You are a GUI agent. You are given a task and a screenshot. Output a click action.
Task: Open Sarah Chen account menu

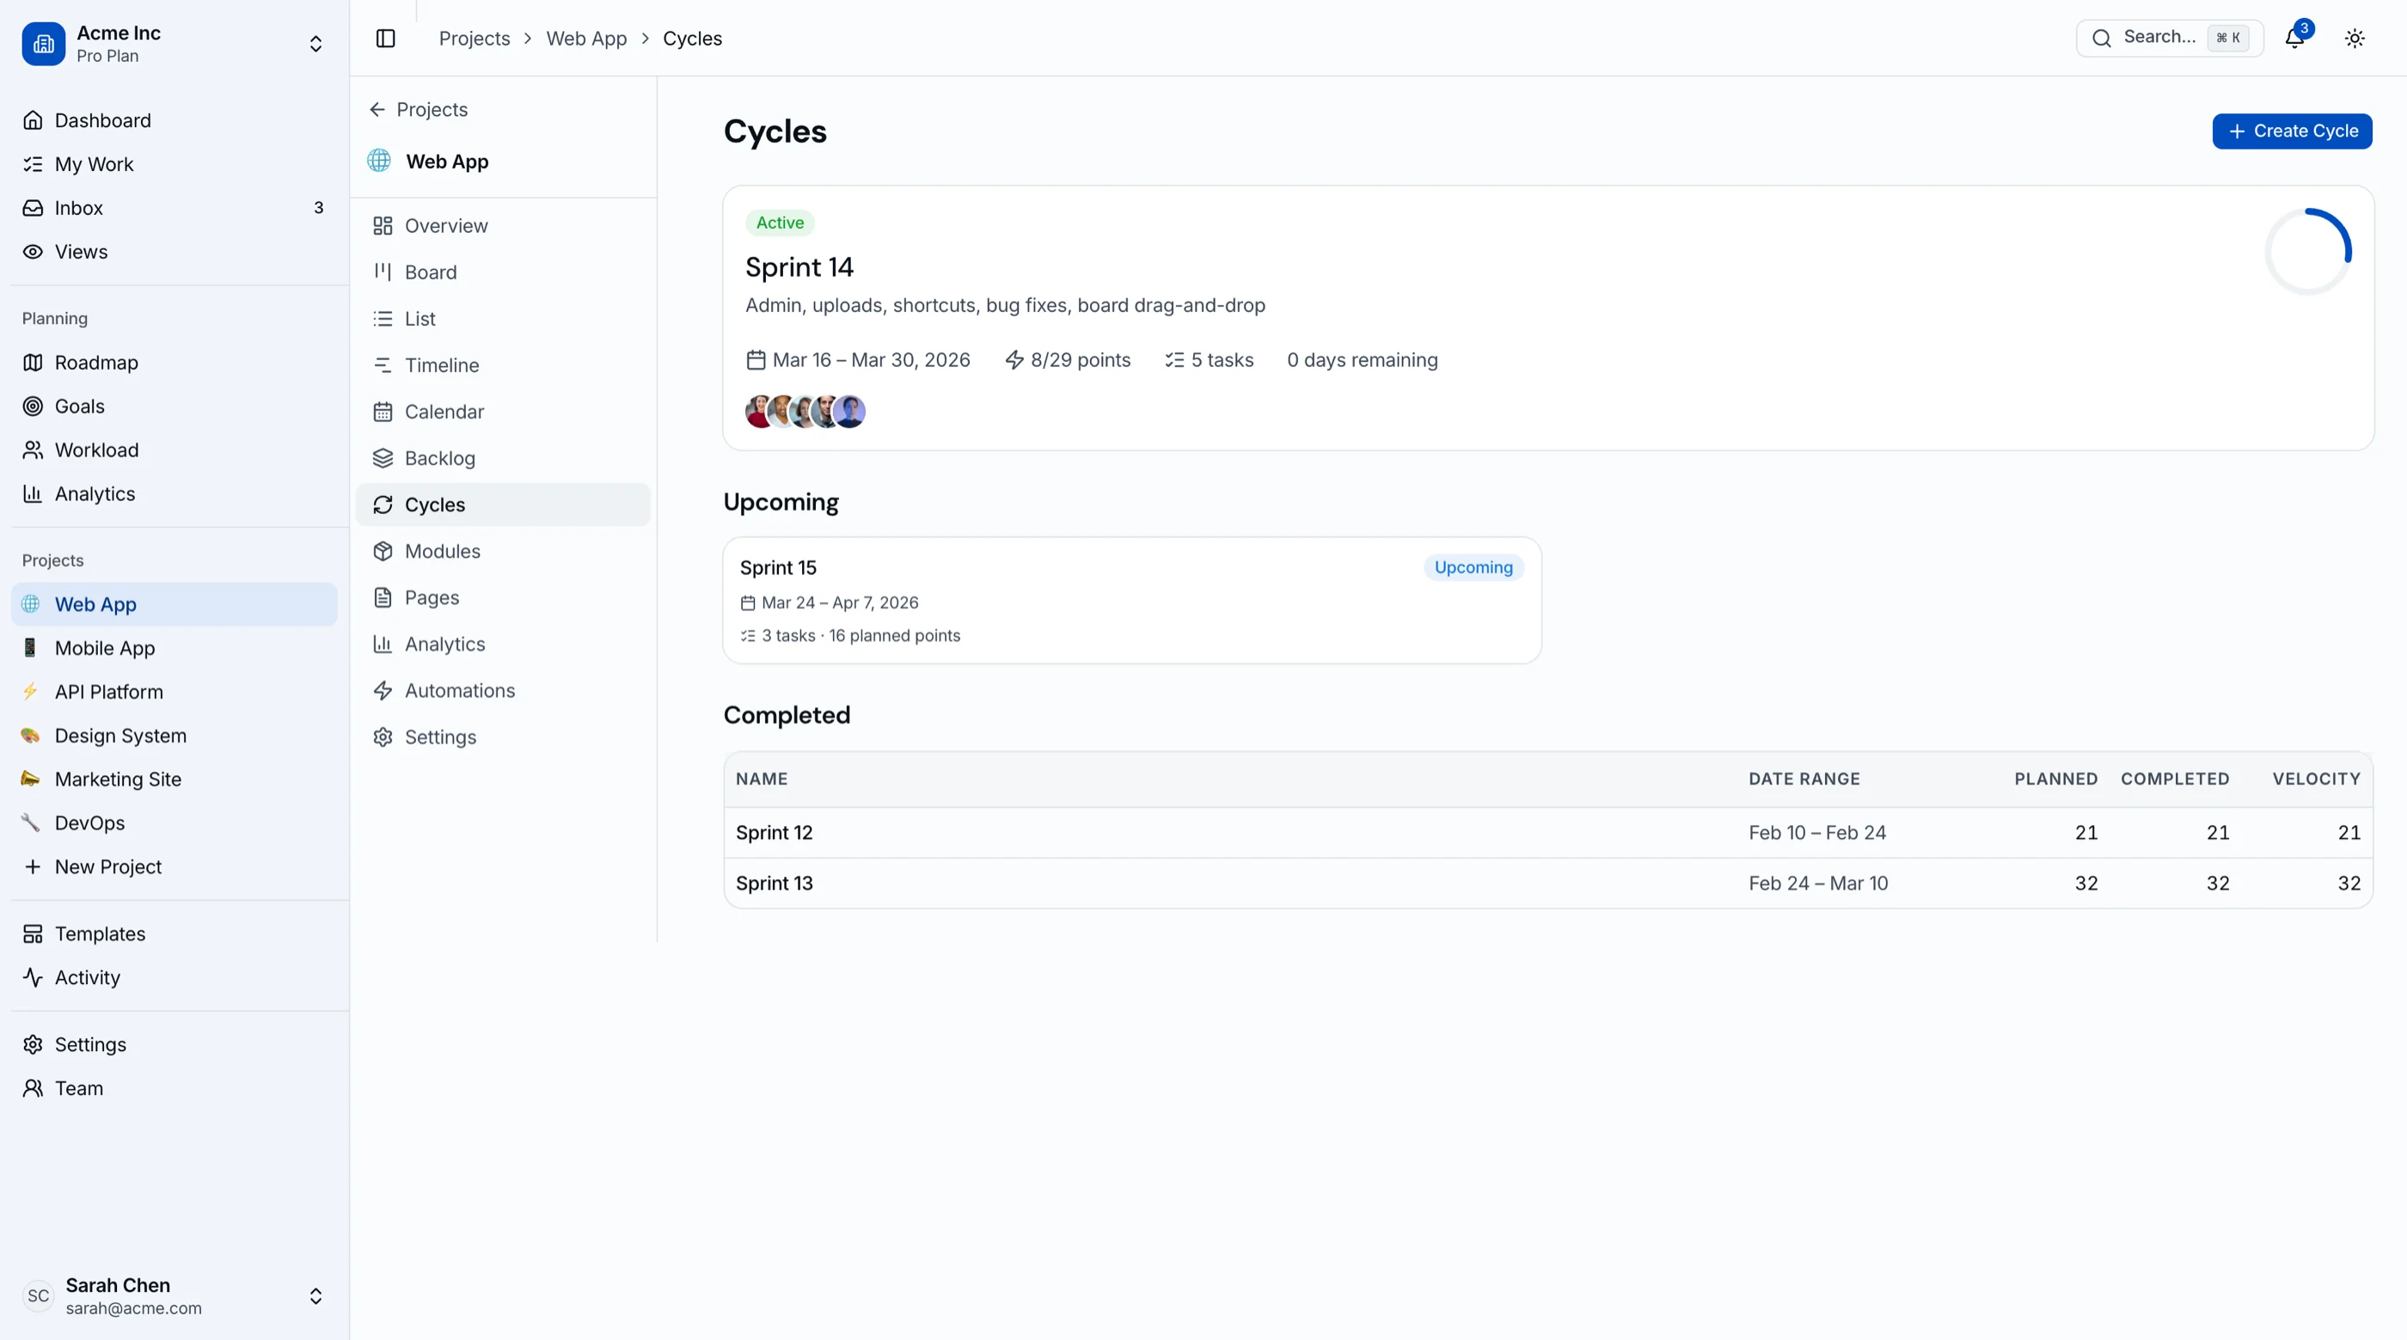175,1296
